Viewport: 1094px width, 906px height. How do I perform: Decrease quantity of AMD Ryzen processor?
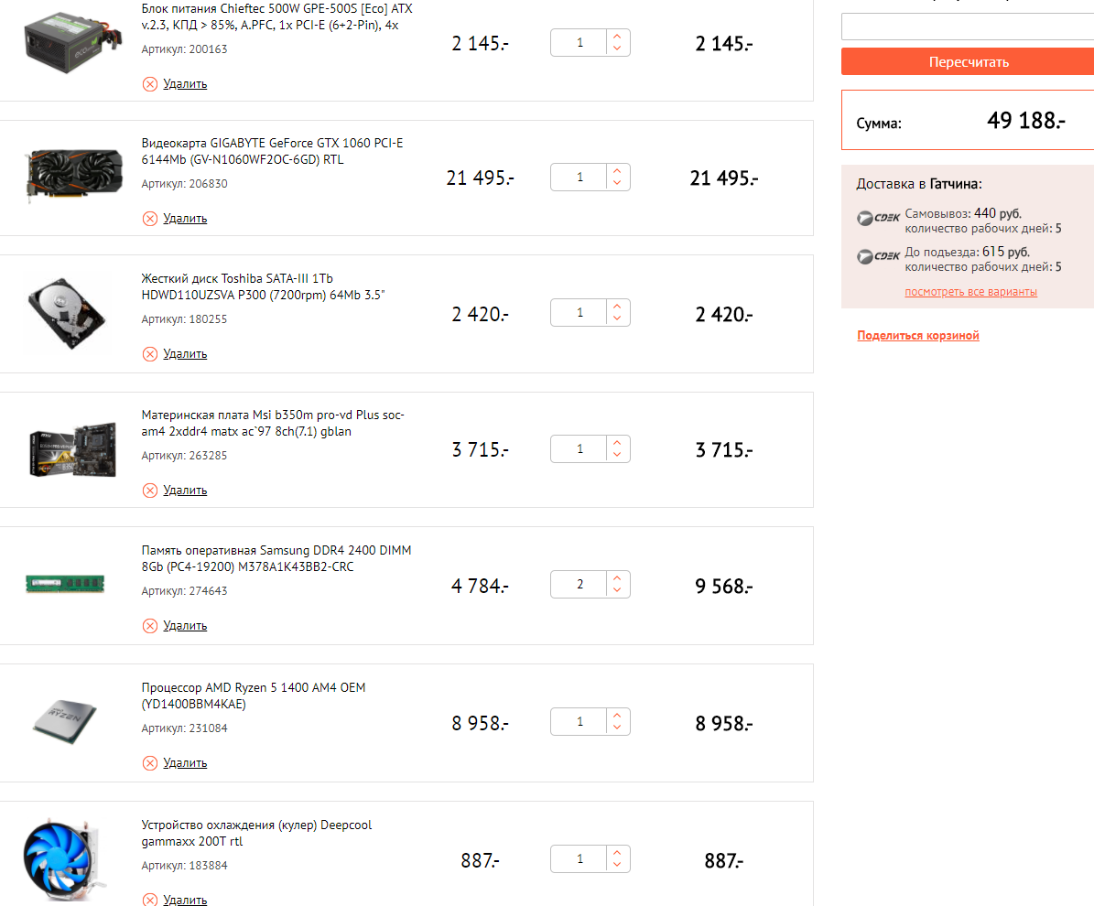click(x=617, y=728)
